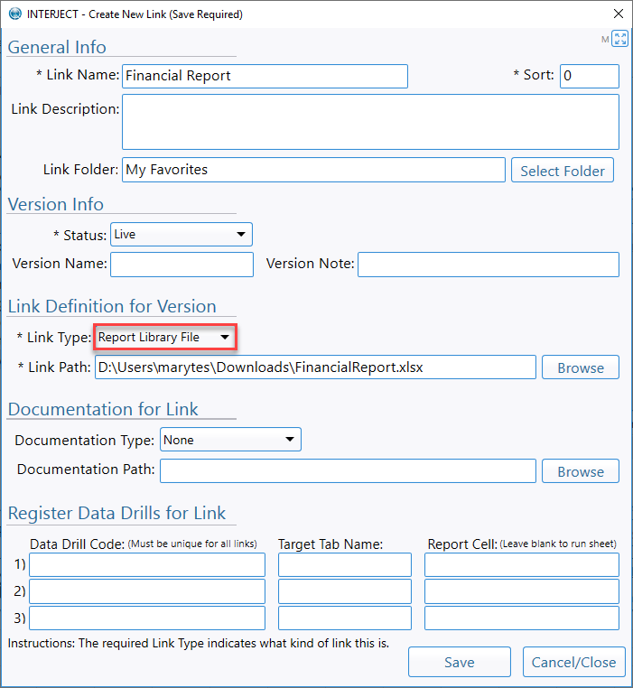Screen dimensions: 633x688
Task: Click the INTERJECT globe icon in title bar
Action: tap(15, 14)
